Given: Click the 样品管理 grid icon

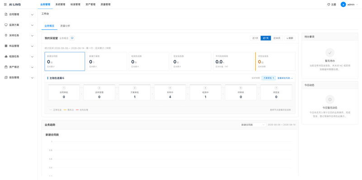Looking at the screenshot, I should (6, 46).
